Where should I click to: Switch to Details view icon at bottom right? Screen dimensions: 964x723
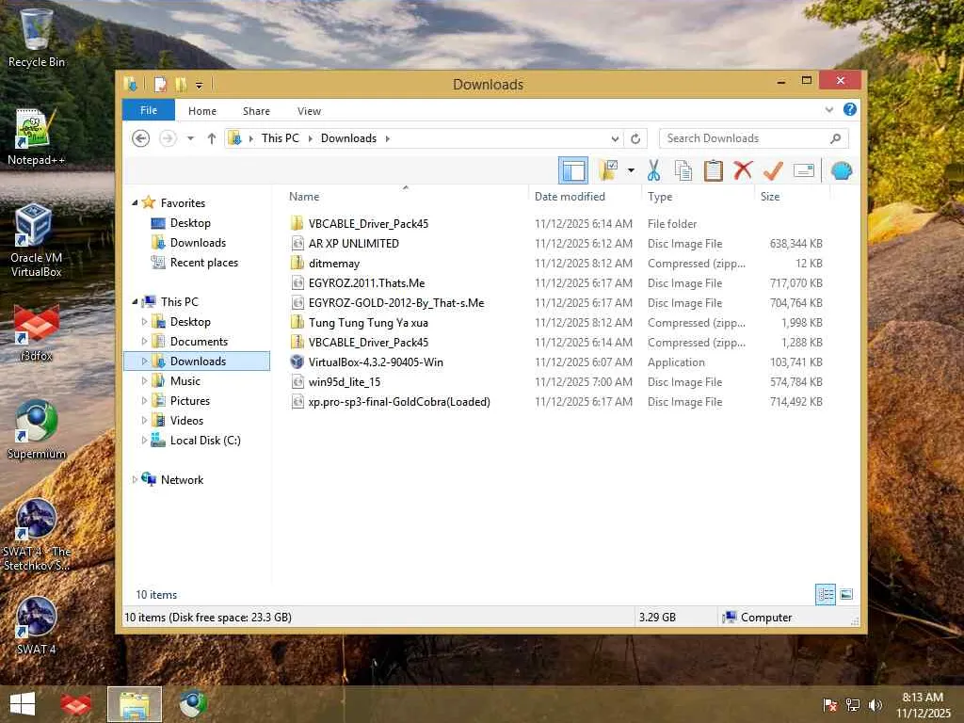(825, 595)
